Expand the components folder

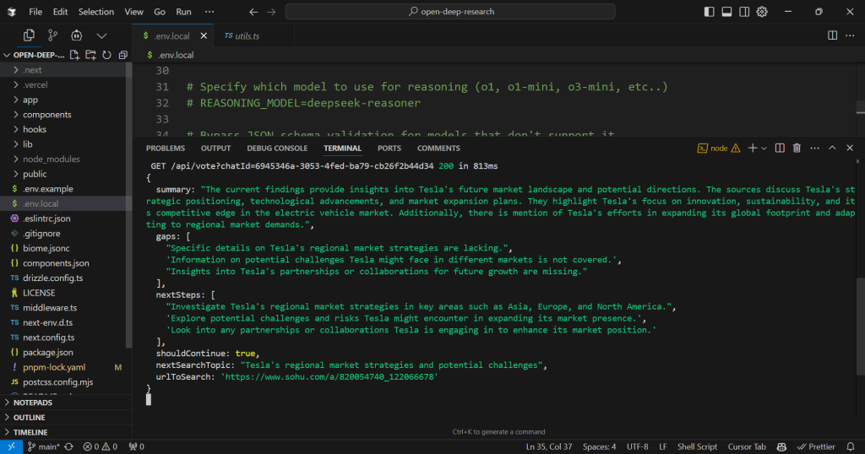(47, 115)
